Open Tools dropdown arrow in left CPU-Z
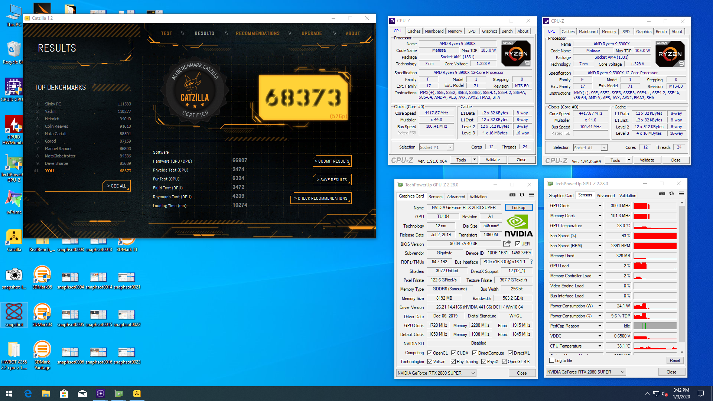Screen dimensions: 713x401 (x=475, y=160)
